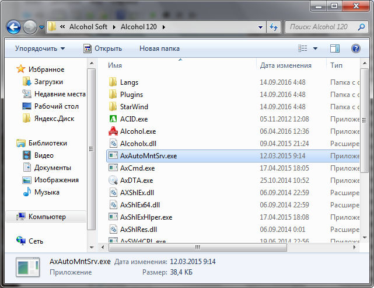Click scroll-down arrow of file list scrollbar
374x288 pixels.
(365, 237)
